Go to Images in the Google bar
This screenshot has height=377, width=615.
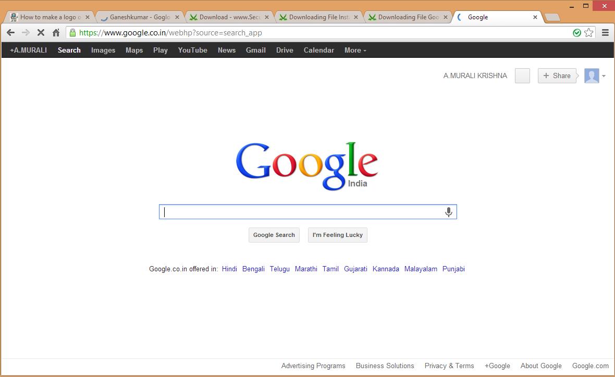point(103,50)
